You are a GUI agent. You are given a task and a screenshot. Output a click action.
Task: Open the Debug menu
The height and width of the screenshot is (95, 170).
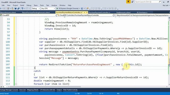click(29, 5)
